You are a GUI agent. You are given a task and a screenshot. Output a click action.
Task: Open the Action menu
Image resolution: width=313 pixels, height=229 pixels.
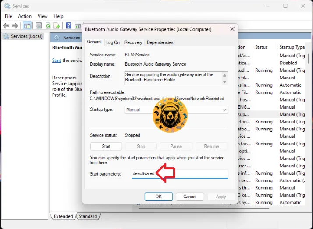(25, 16)
